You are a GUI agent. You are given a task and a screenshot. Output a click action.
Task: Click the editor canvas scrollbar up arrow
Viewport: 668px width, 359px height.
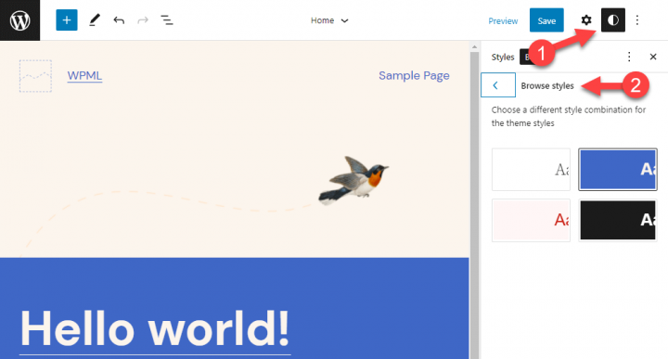[475, 46]
